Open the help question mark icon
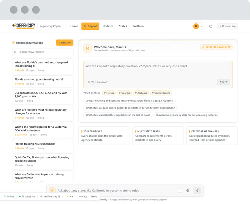 [x=211, y=26]
